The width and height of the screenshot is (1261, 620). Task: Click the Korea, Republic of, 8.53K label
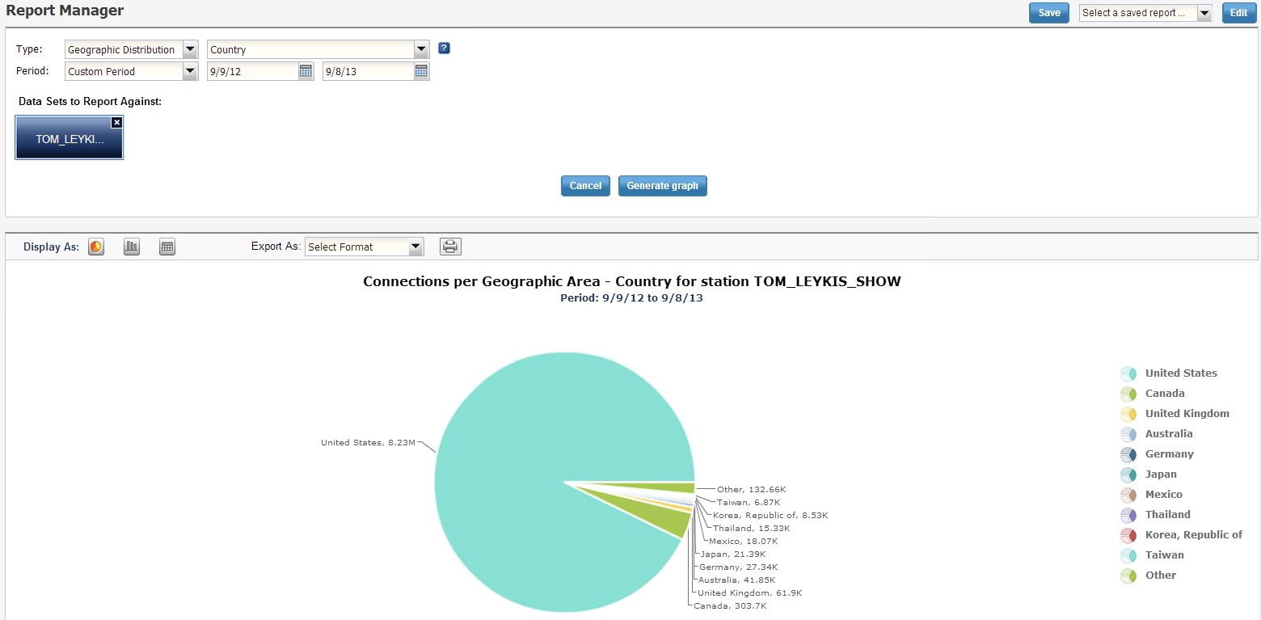[770, 515]
